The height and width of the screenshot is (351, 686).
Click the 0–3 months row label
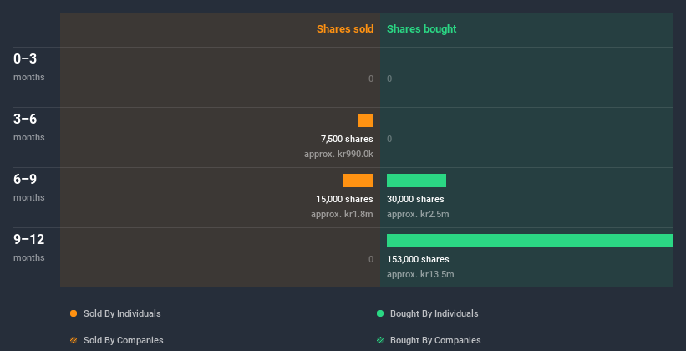pos(29,67)
